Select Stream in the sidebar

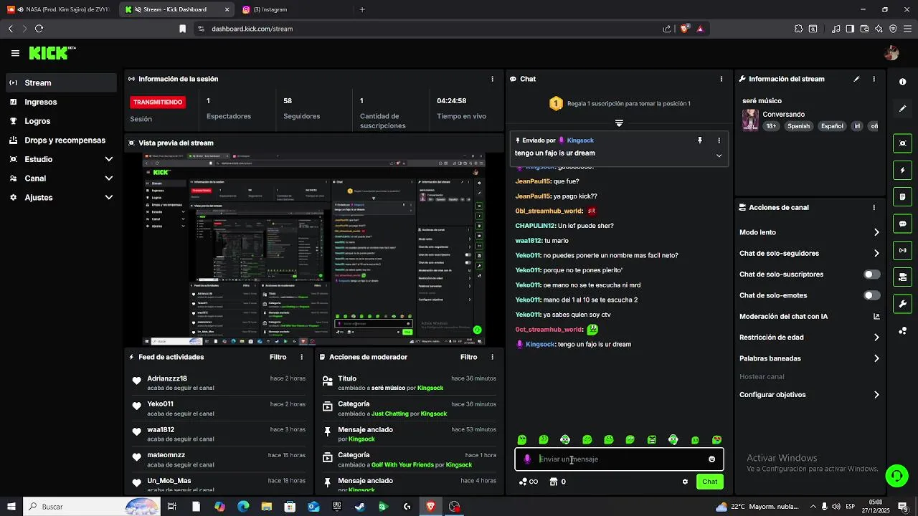pos(60,82)
